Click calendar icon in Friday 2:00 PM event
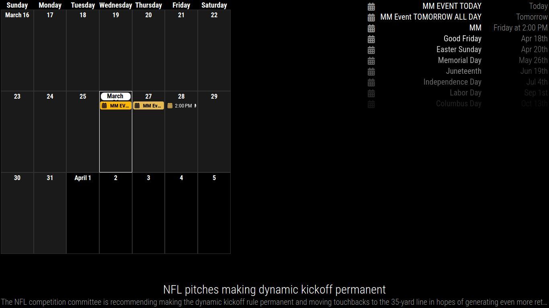Viewport: 549px width, 308px height. [170, 106]
